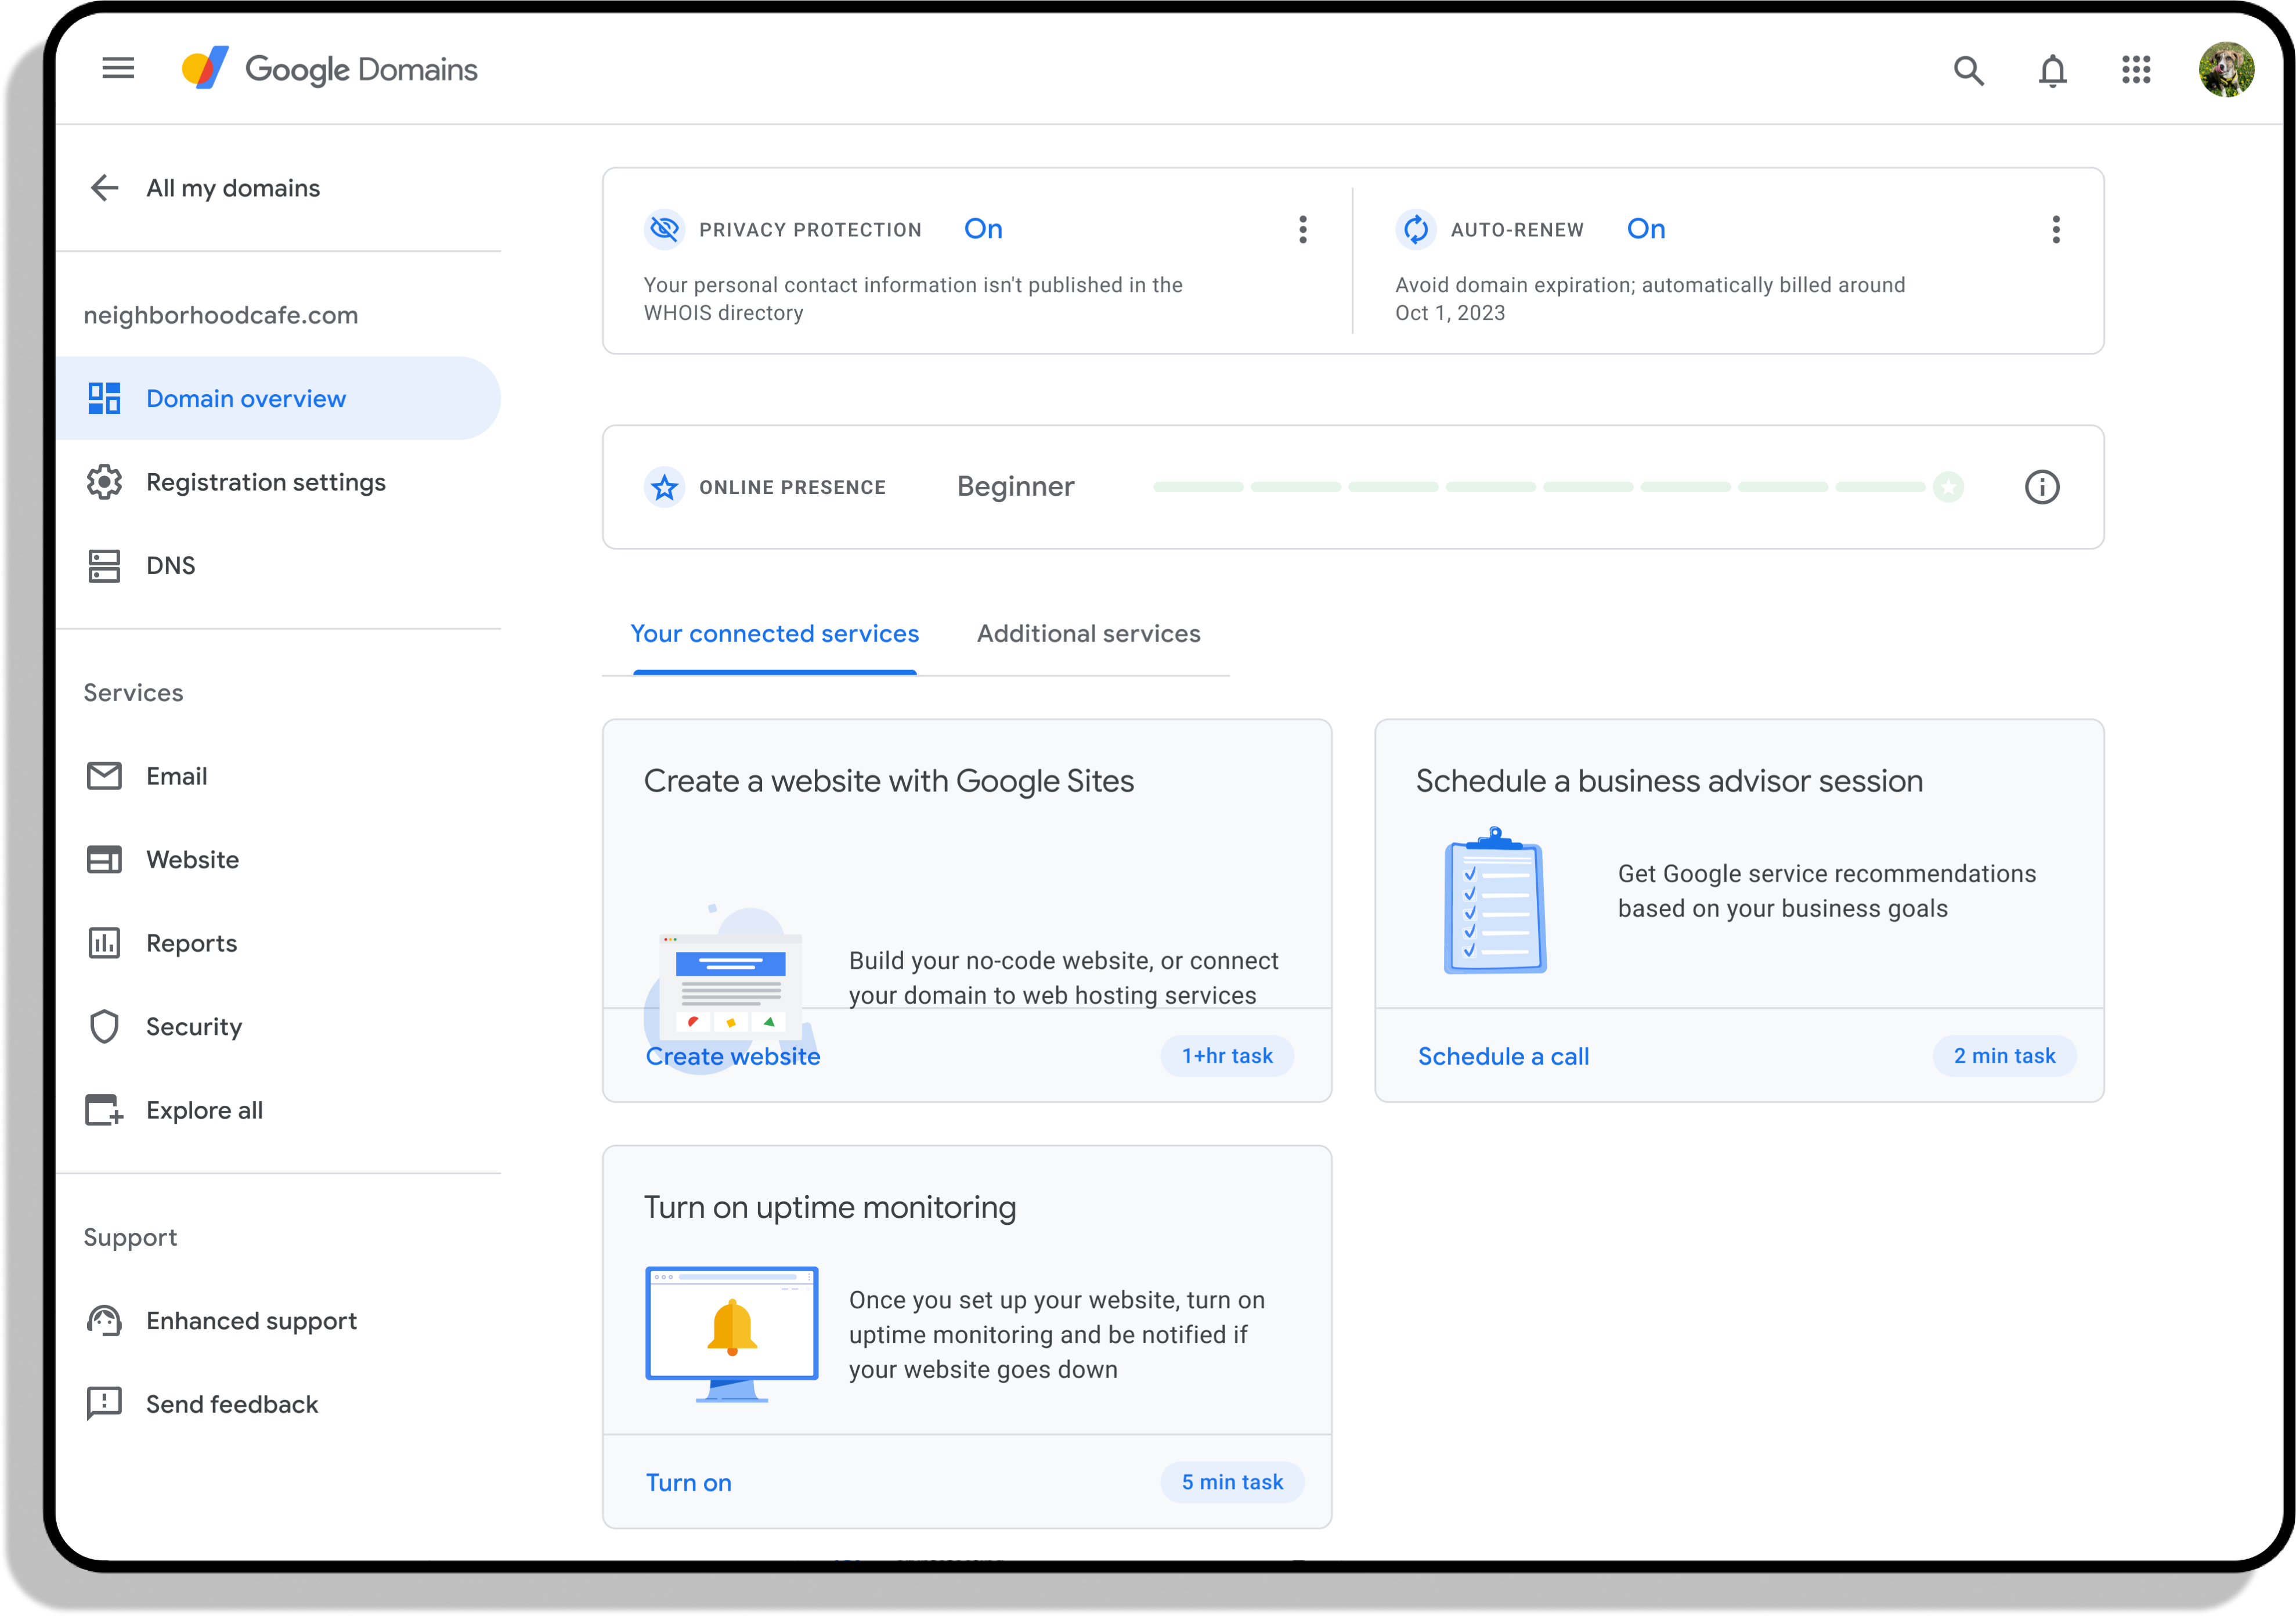This screenshot has height=1616, width=2296.
Task: Switch to Additional services tab
Action: tap(1088, 634)
